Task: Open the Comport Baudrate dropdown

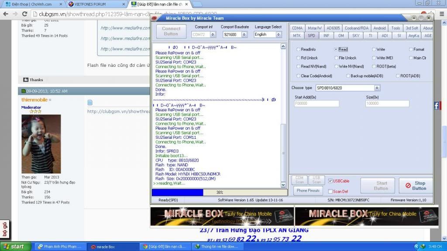Action: [x=244, y=34]
